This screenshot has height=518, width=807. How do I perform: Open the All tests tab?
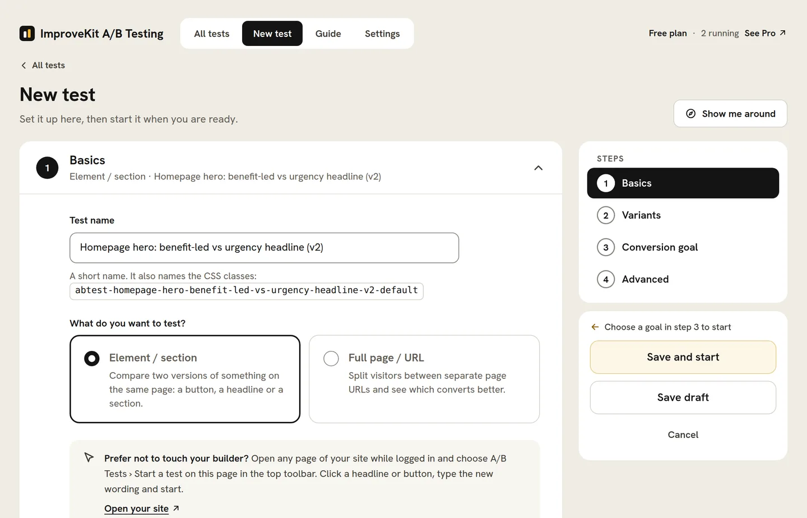pyautogui.click(x=212, y=34)
